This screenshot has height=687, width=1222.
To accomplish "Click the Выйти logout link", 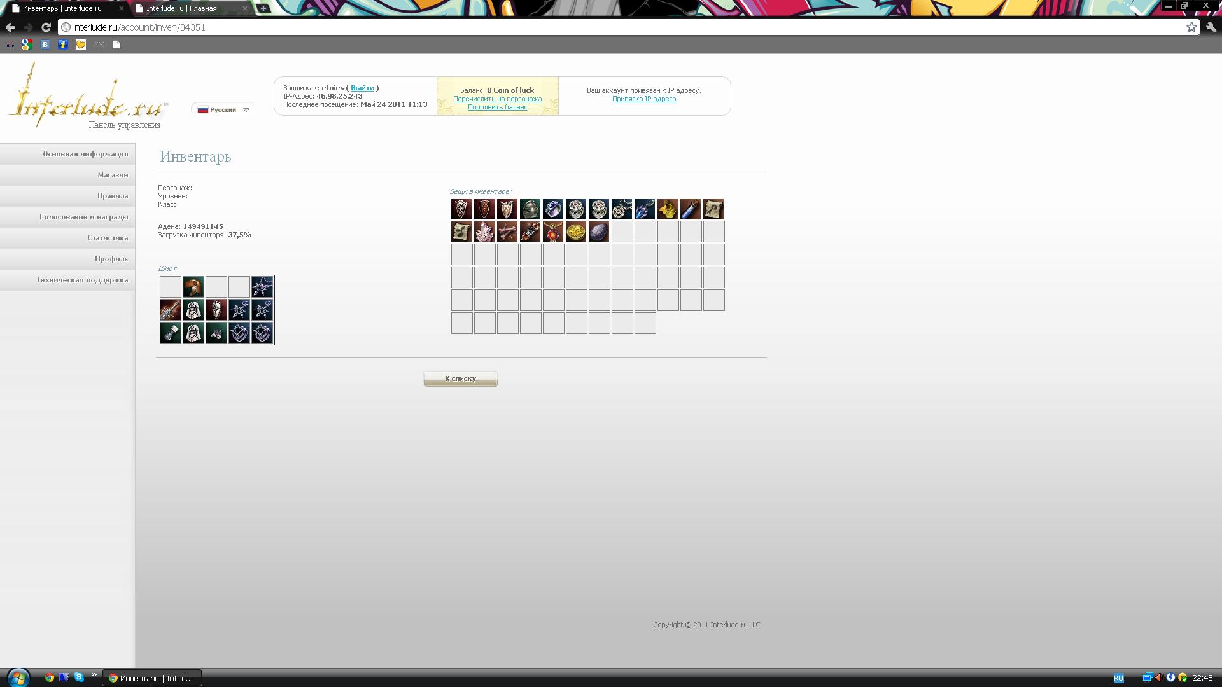I will pyautogui.click(x=362, y=88).
